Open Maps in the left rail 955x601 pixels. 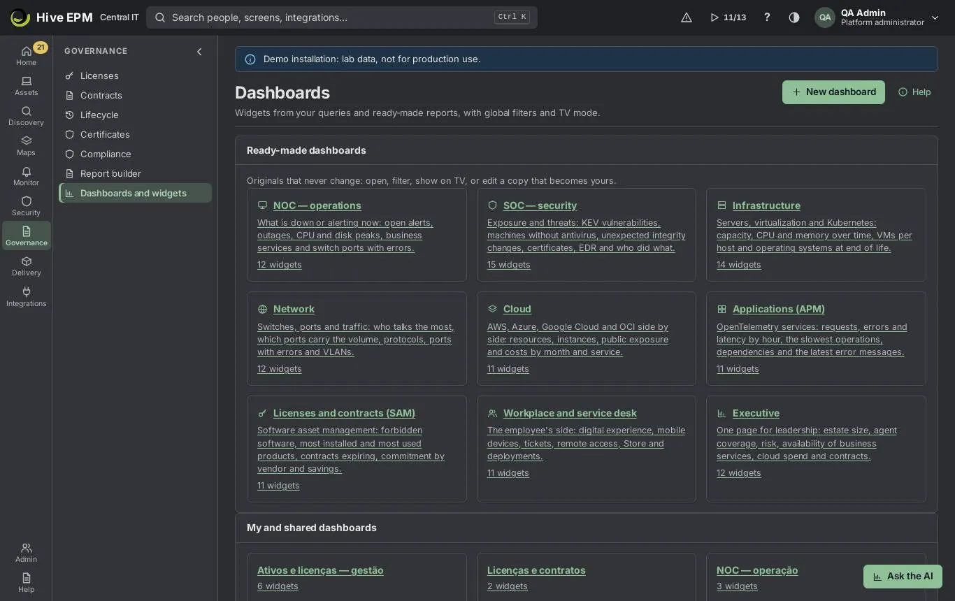point(26,146)
